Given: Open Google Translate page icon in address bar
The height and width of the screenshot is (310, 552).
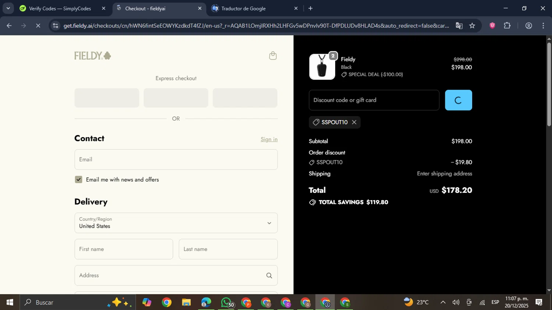Looking at the screenshot, I should (x=459, y=26).
